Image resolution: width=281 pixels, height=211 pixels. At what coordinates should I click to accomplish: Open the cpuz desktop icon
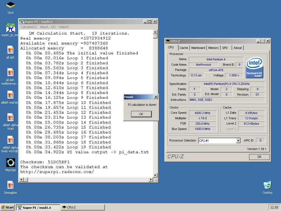tap(10, 8)
